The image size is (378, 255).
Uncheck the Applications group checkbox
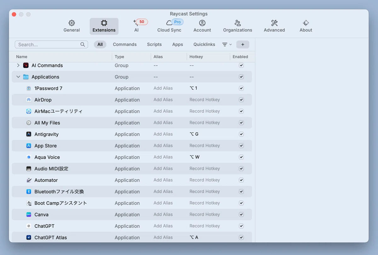pos(241,77)
